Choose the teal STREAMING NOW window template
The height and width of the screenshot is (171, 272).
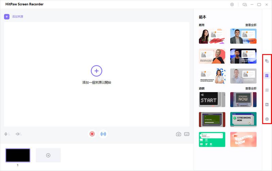click(243, 119)
